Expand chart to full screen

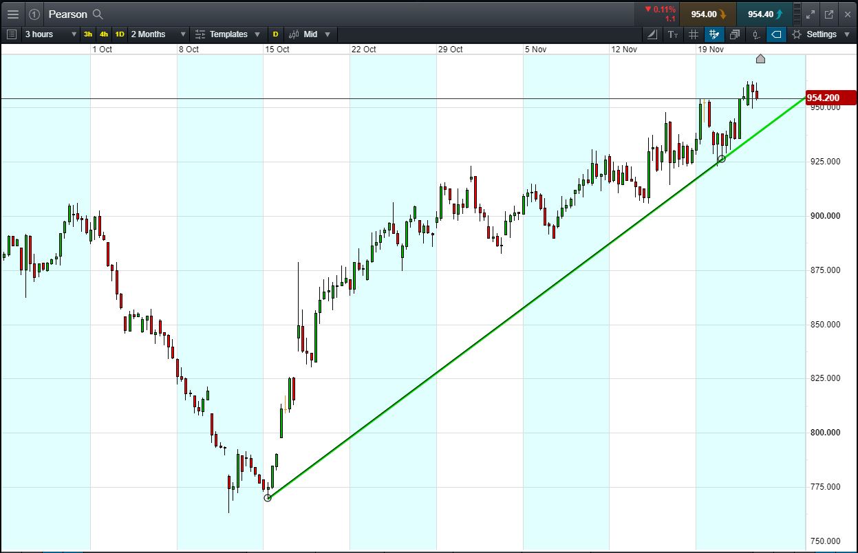point(811,14)
